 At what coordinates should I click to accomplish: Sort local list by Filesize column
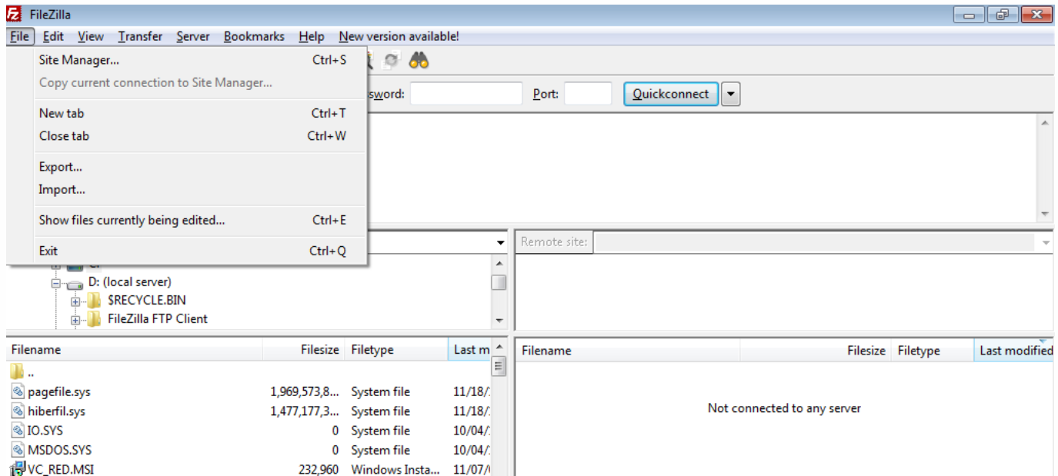tap(304, 349)
